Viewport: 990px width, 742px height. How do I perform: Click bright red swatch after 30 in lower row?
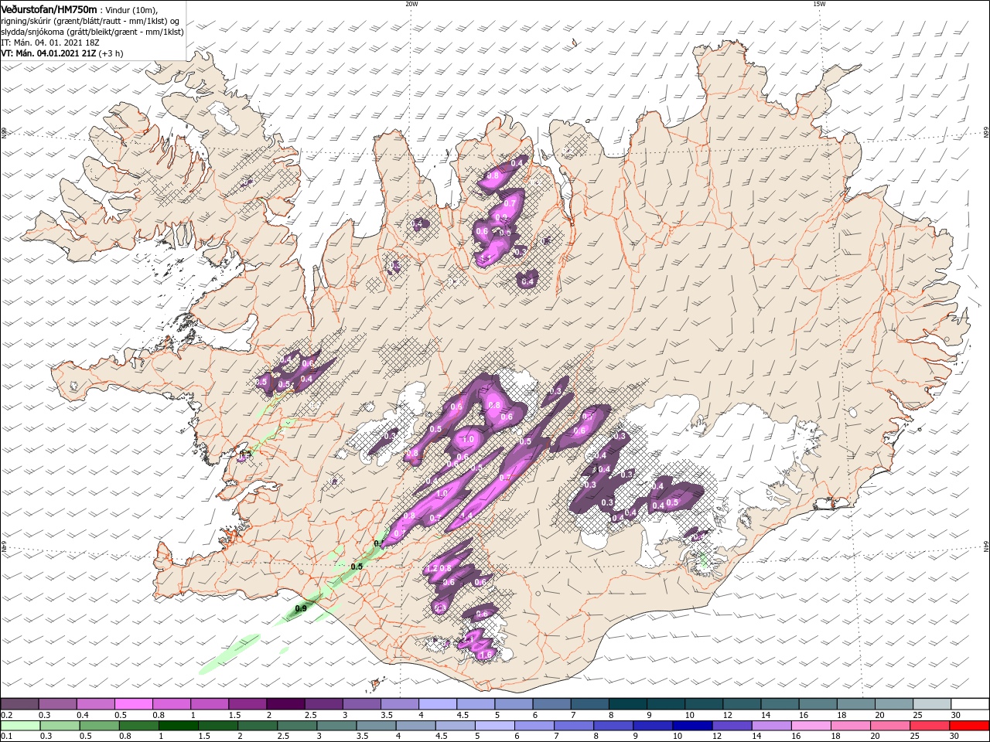(969, 726)
